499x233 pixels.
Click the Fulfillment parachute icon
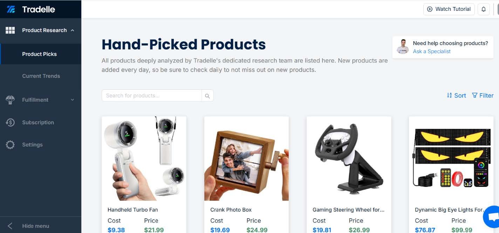[10, 100]
